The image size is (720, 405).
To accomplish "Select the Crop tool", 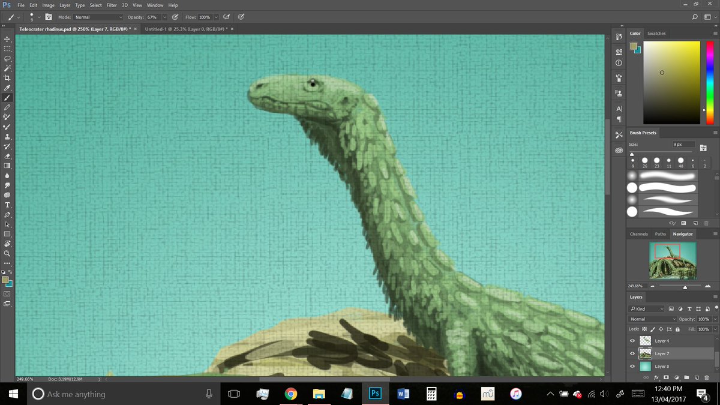I will 7,78.
